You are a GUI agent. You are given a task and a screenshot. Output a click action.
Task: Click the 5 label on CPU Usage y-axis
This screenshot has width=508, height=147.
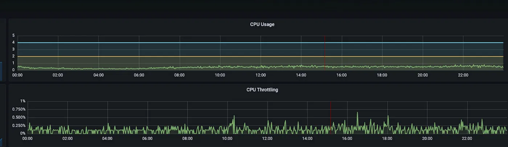coord(13,35)
